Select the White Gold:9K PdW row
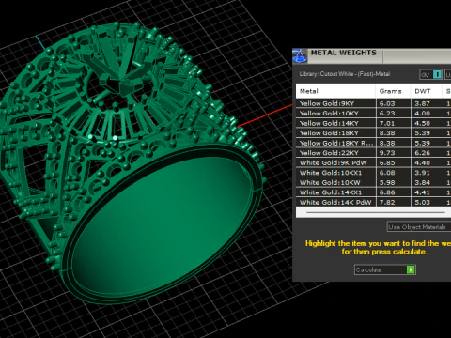This screenshot has width=451, height=338. tap(373, 162)
